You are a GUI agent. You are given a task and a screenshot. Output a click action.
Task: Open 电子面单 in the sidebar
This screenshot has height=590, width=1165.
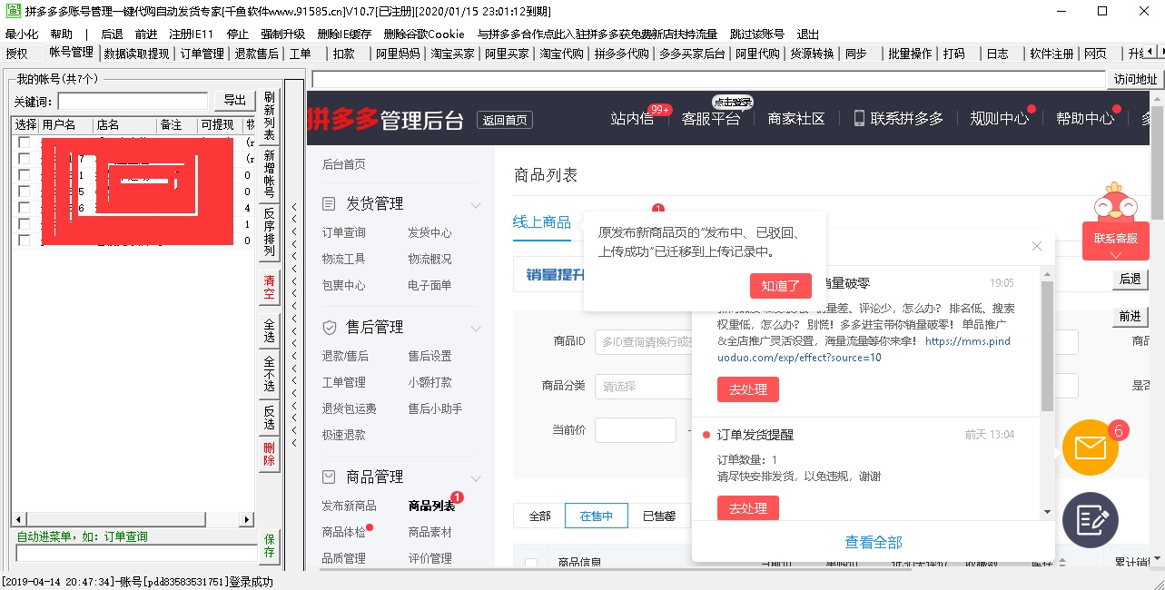429,285
